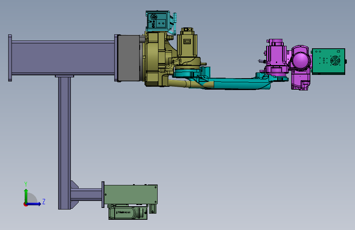Image resolution: width=355 pixels, height=230 pixels.
Task: Select the magenta wrist sphere joint
Action: pyautogui.click(x=301, y=60)
